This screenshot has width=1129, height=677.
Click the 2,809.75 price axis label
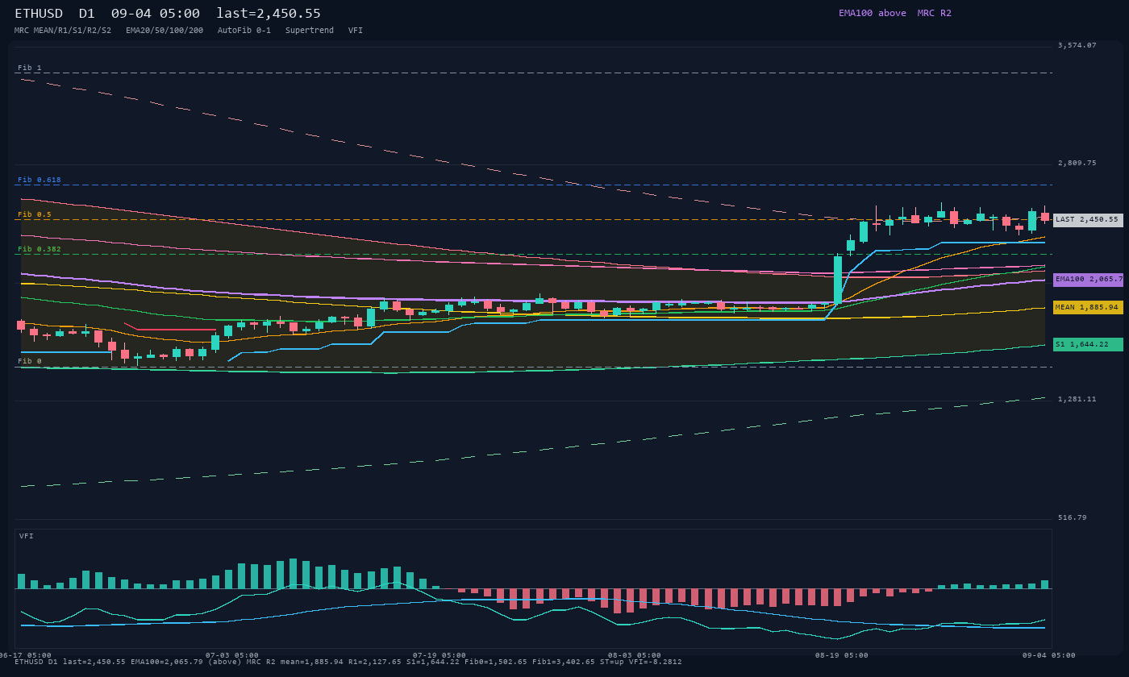[1077, 163]
